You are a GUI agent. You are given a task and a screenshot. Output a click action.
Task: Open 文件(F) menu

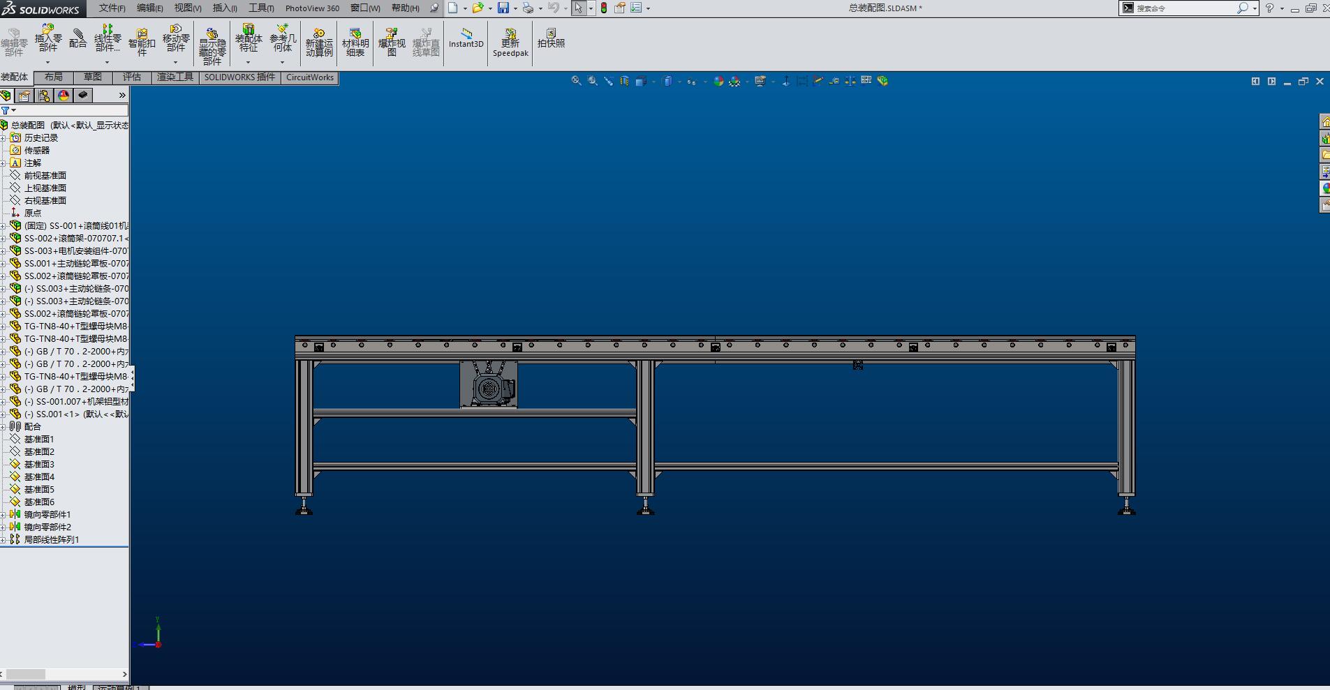point(112,8)
